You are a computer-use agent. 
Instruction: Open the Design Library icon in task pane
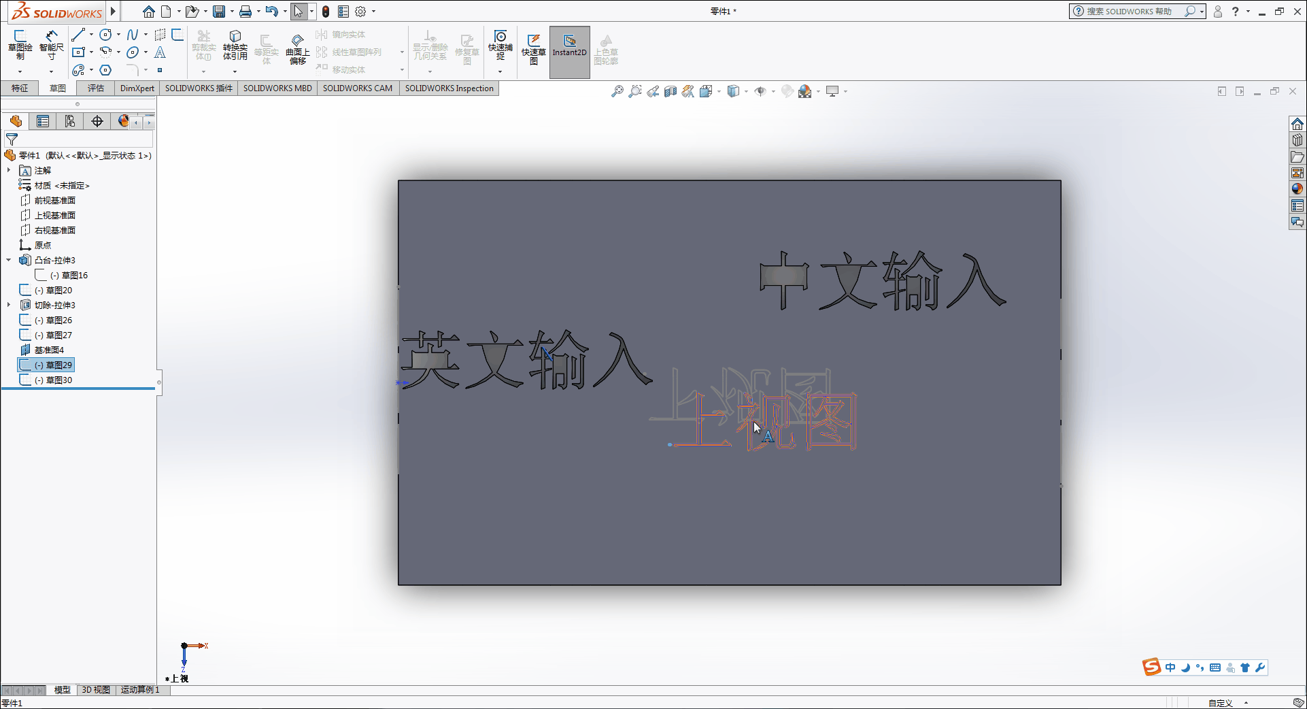[x=1297, y=140]
